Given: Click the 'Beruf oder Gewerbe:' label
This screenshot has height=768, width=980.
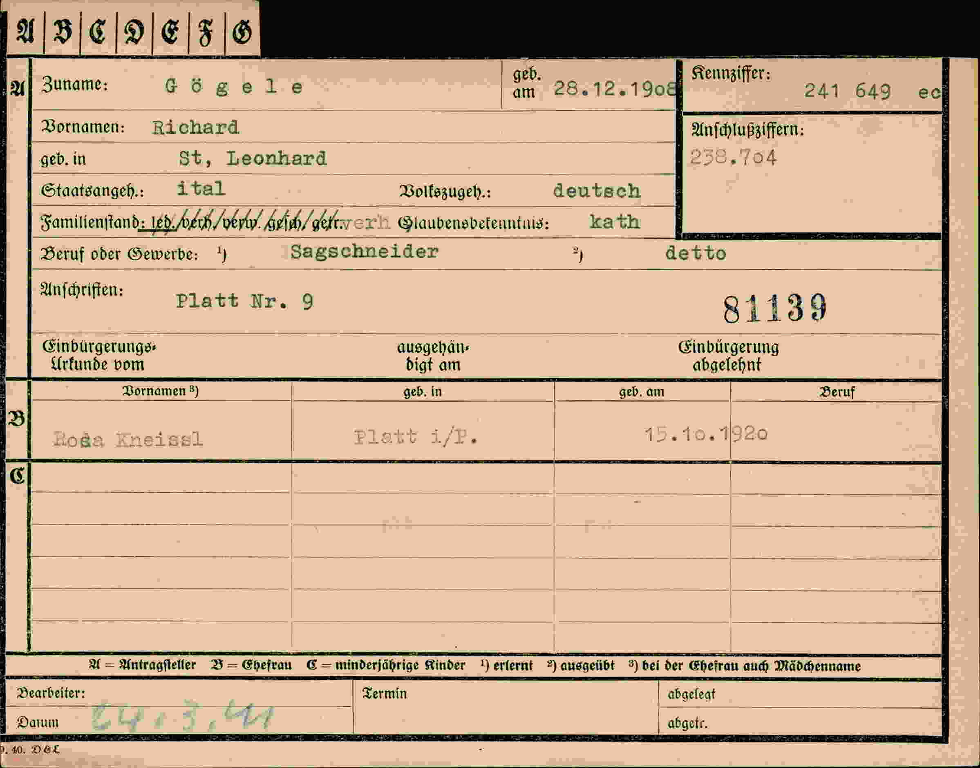Looking at the screenshot, I should [x=120, y=255].
